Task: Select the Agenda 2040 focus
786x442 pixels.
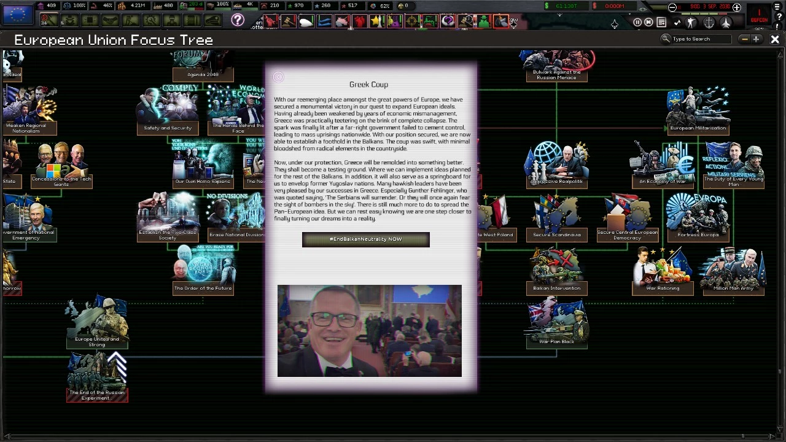Action: click(203, 65)
